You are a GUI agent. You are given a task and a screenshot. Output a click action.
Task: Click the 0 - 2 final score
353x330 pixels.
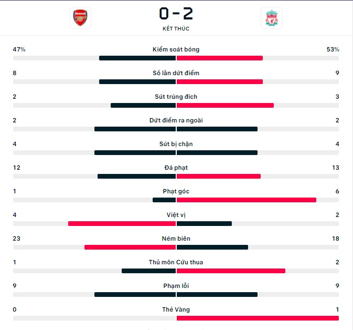[x=176, y=14]
